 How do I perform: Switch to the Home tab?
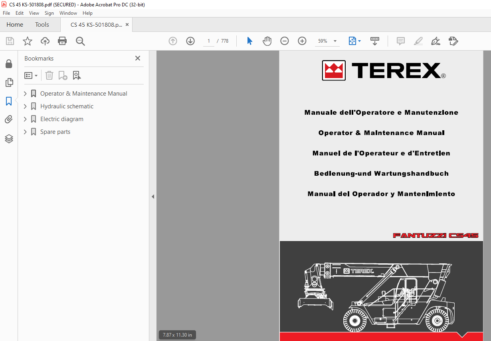coord(15,25)
